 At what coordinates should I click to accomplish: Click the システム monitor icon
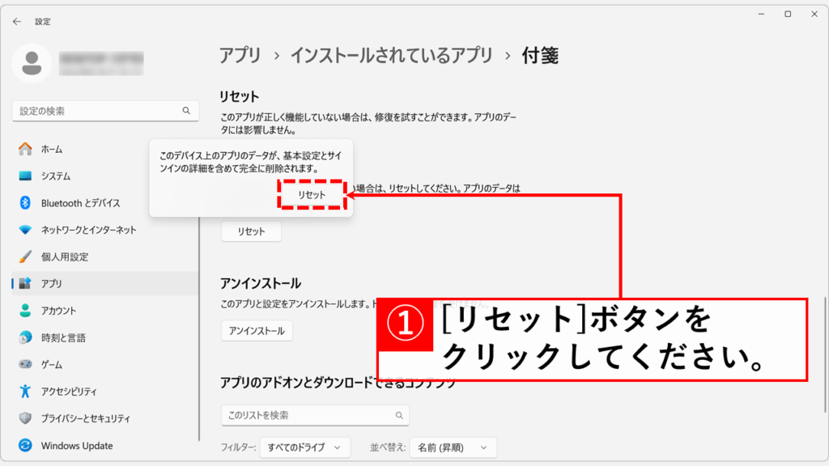point(25,176)
